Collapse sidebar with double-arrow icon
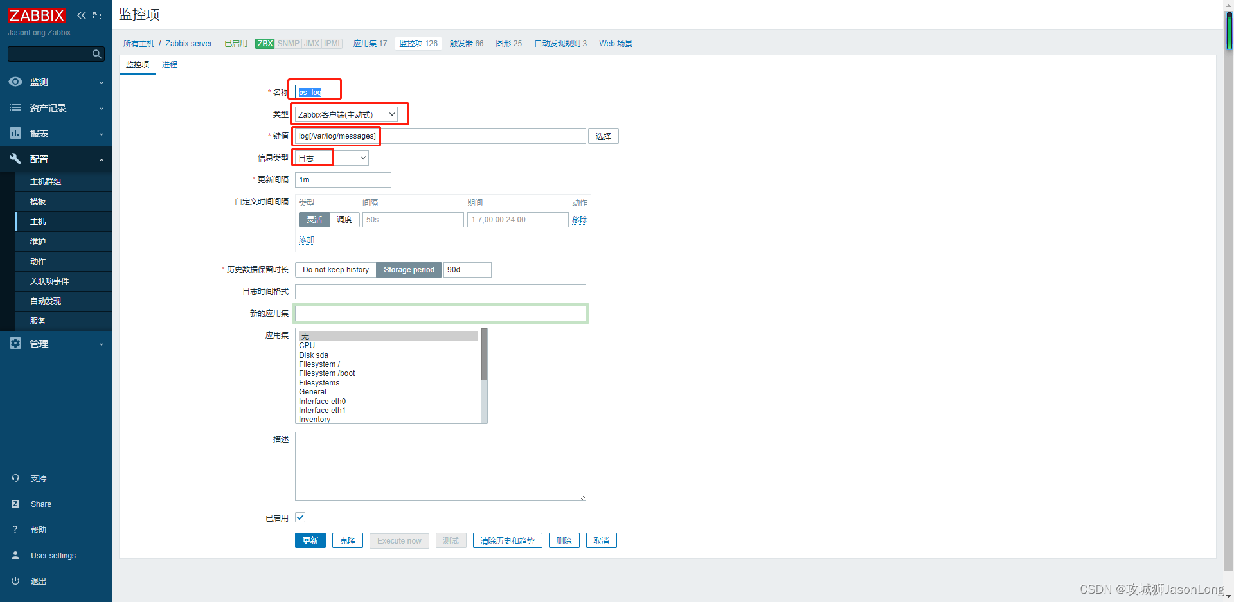 (82, 15)
